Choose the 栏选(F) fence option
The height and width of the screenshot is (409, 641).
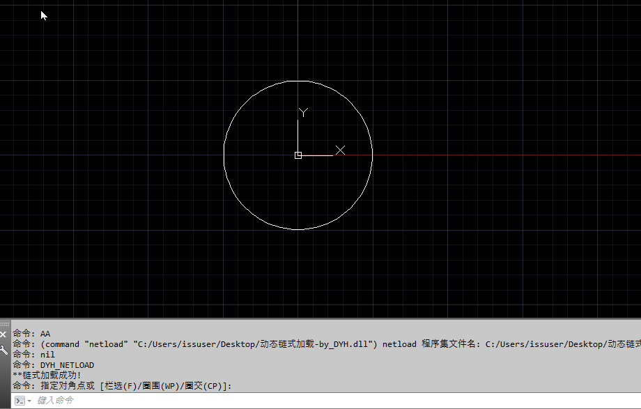click(x=119, y=386)
